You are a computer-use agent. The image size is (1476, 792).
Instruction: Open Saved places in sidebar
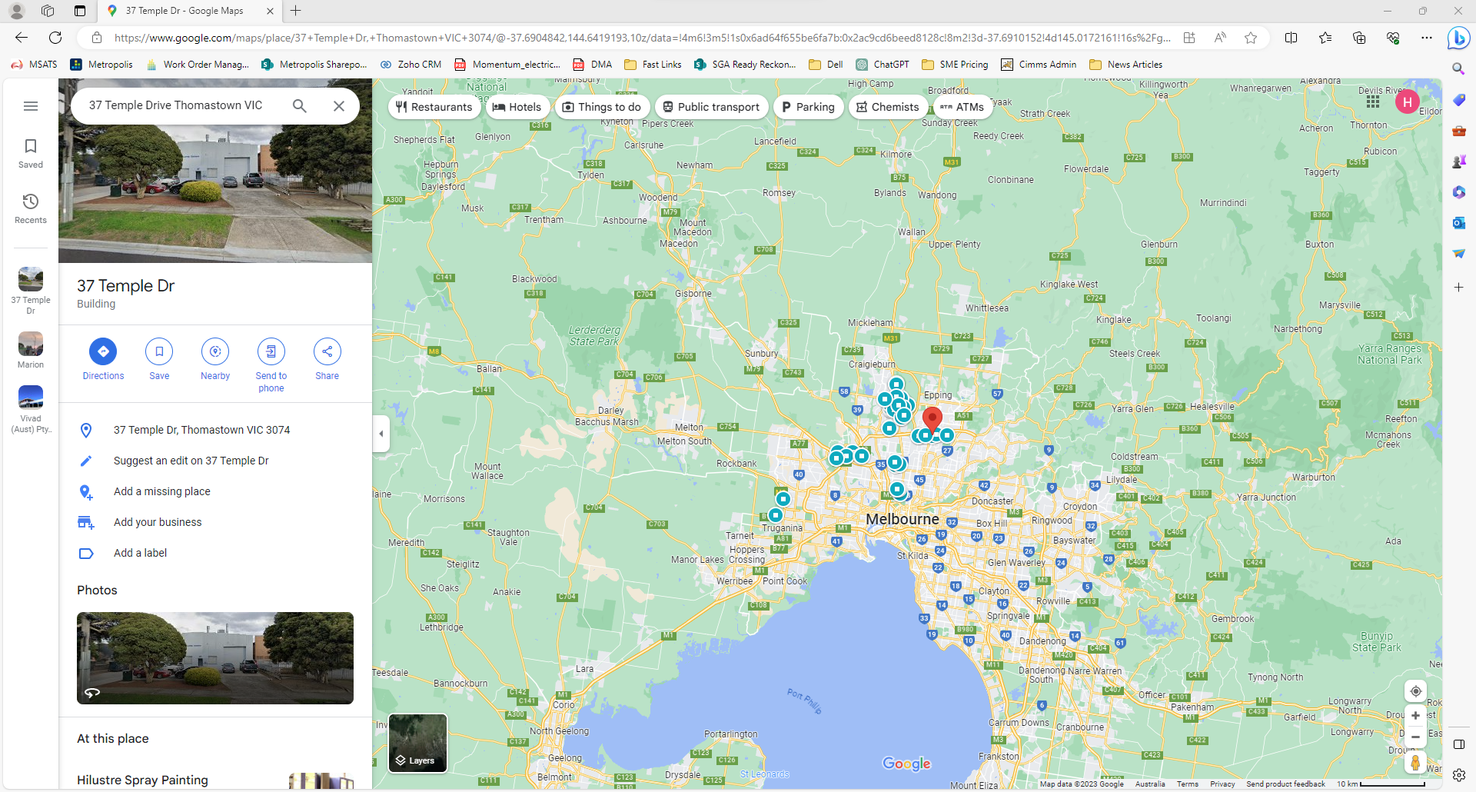click(31, 153)
